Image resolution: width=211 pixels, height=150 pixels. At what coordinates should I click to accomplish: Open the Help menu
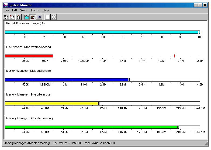tap(46, 10)
